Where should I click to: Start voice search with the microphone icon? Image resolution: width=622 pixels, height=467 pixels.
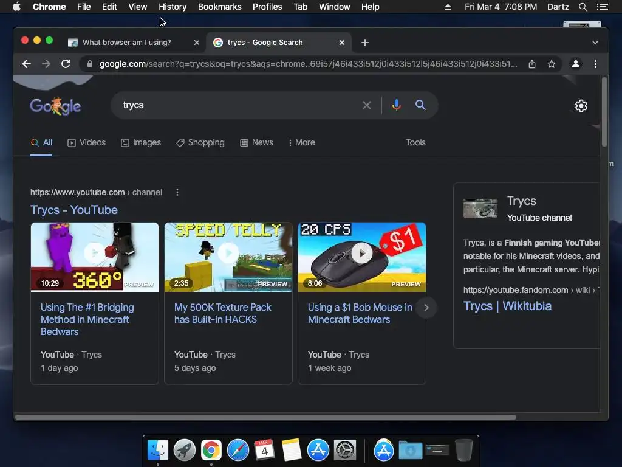(396, 105)
